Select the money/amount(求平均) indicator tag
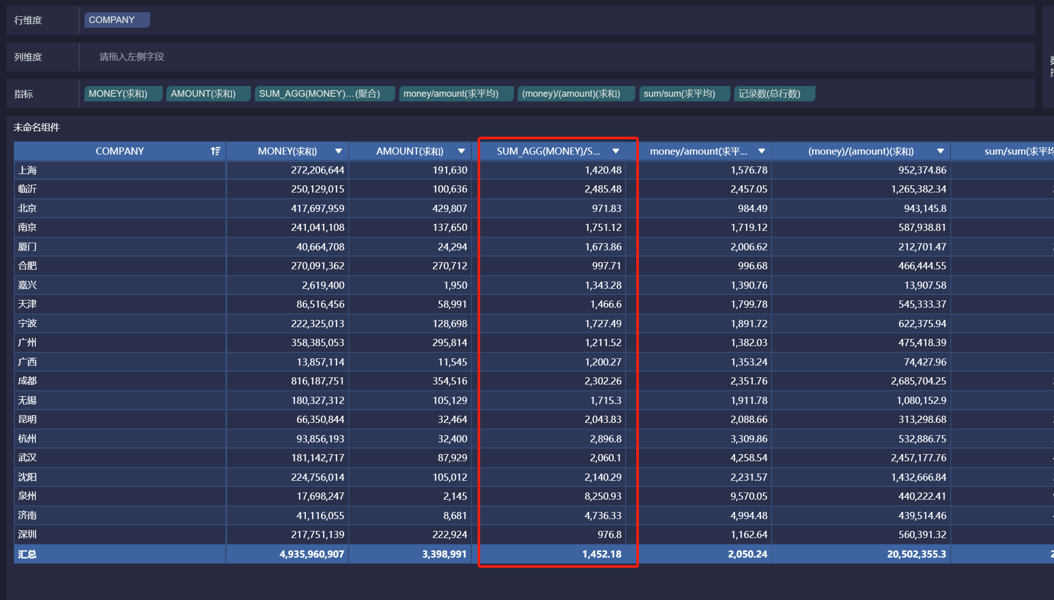 [456, 94]
